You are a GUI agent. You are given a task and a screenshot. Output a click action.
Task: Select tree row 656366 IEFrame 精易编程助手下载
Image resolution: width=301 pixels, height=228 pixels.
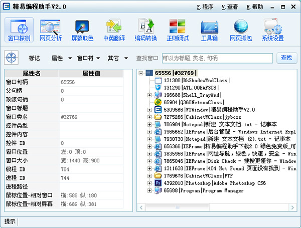[x=230, y=146]
